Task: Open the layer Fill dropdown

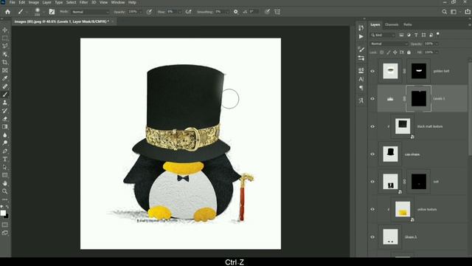Action: (x=437, y=52)
